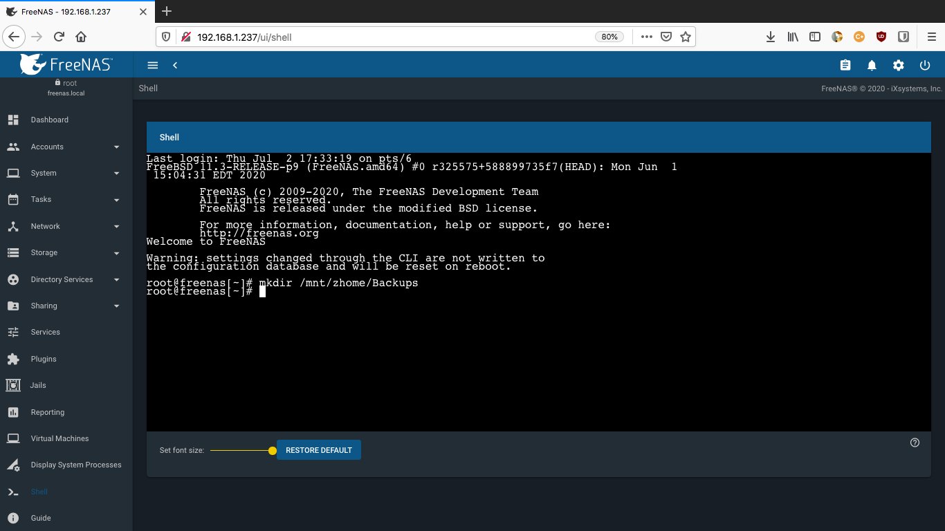This screenshot has width=945, height=531.
Task: Click the Pocket save icon
Action: [666, 37]
